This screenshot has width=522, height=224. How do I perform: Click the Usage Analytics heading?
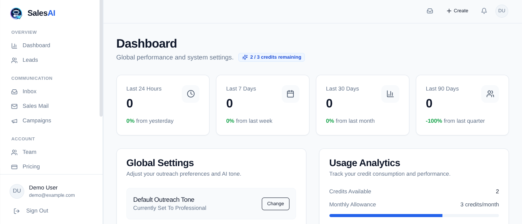tap(365, 163)
